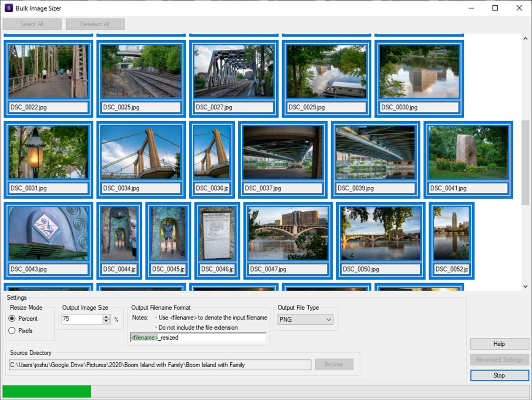Select the DSC_0027.jpg railroad truss bridge image
Screen dimensions: 532x400
tap(234, 72)
